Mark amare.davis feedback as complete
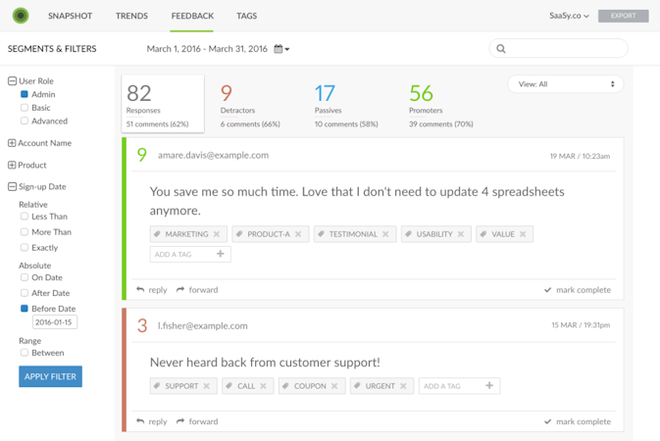 (x=578, y=290)
